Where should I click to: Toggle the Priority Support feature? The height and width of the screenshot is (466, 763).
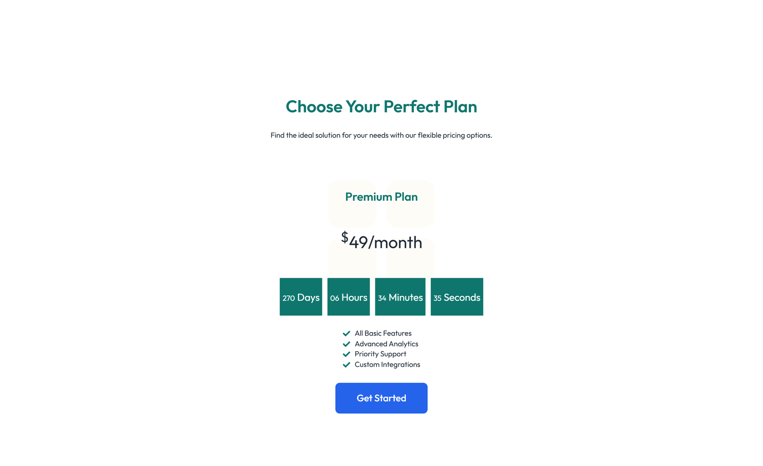380,355
